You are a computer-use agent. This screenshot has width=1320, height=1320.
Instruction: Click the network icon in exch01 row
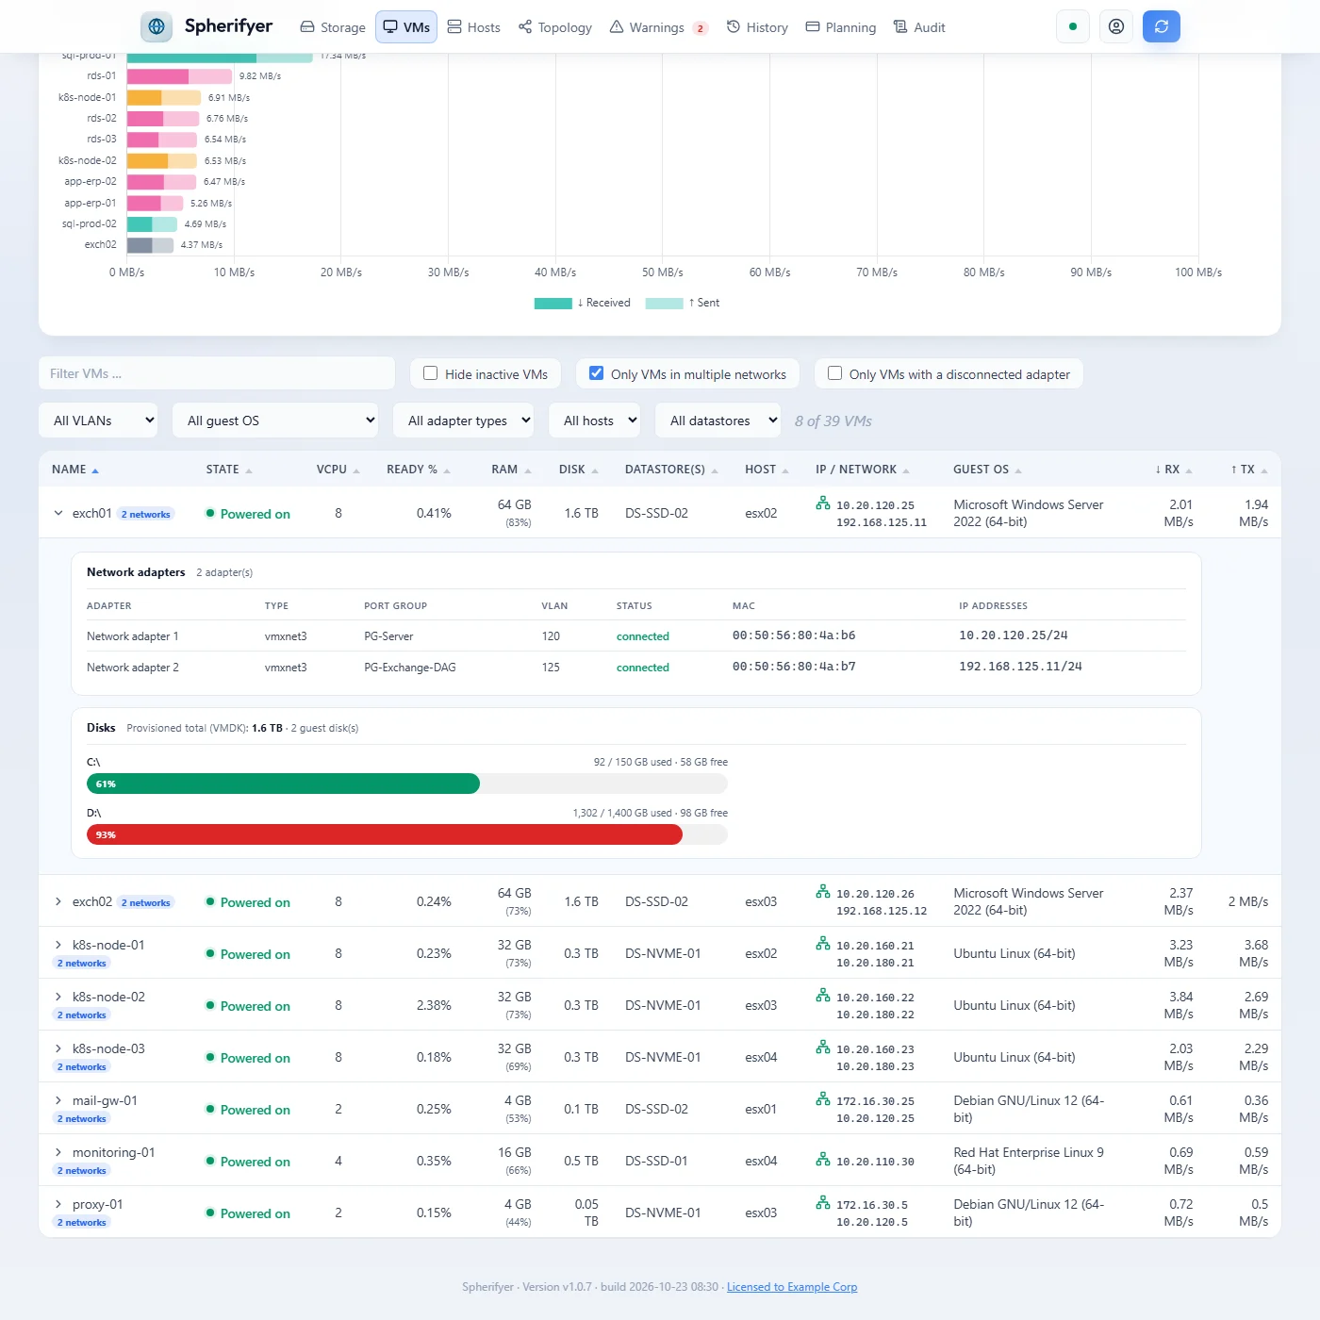tap(823, 503)
